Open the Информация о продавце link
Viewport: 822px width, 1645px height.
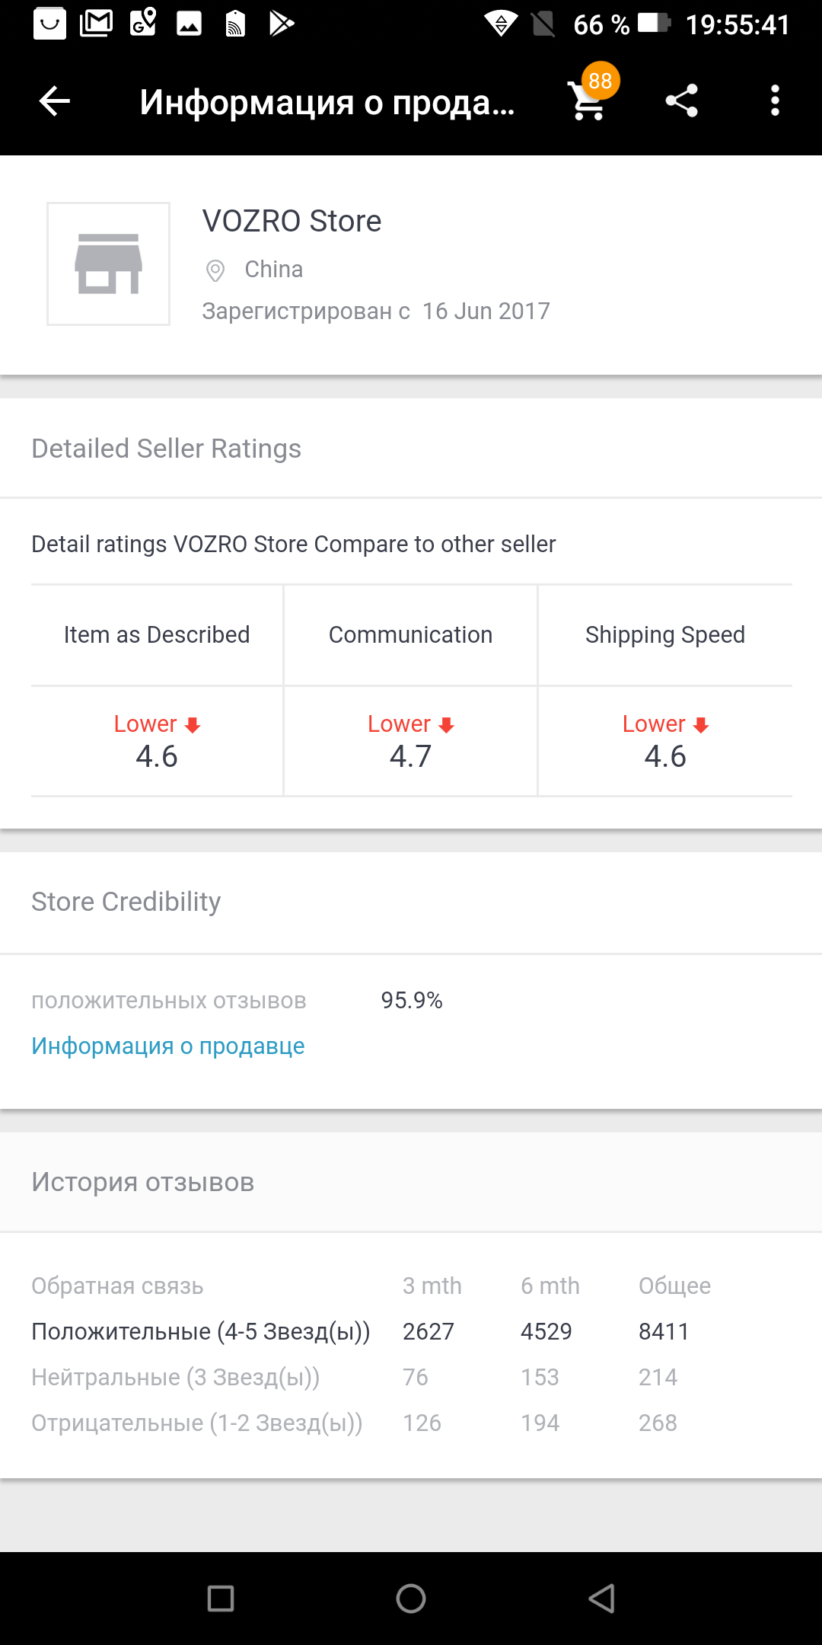pyautogui.click(x=167, y=1046)
